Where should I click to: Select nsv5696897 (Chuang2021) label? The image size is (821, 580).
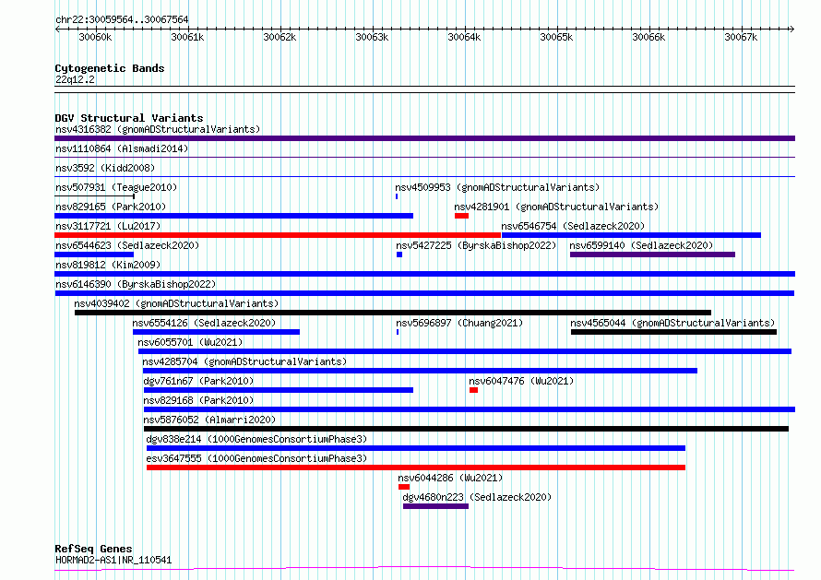click(x=459, y=323)
